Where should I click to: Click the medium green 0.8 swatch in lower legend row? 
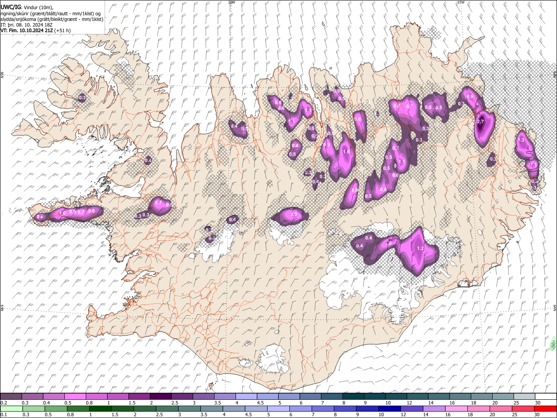78,408
